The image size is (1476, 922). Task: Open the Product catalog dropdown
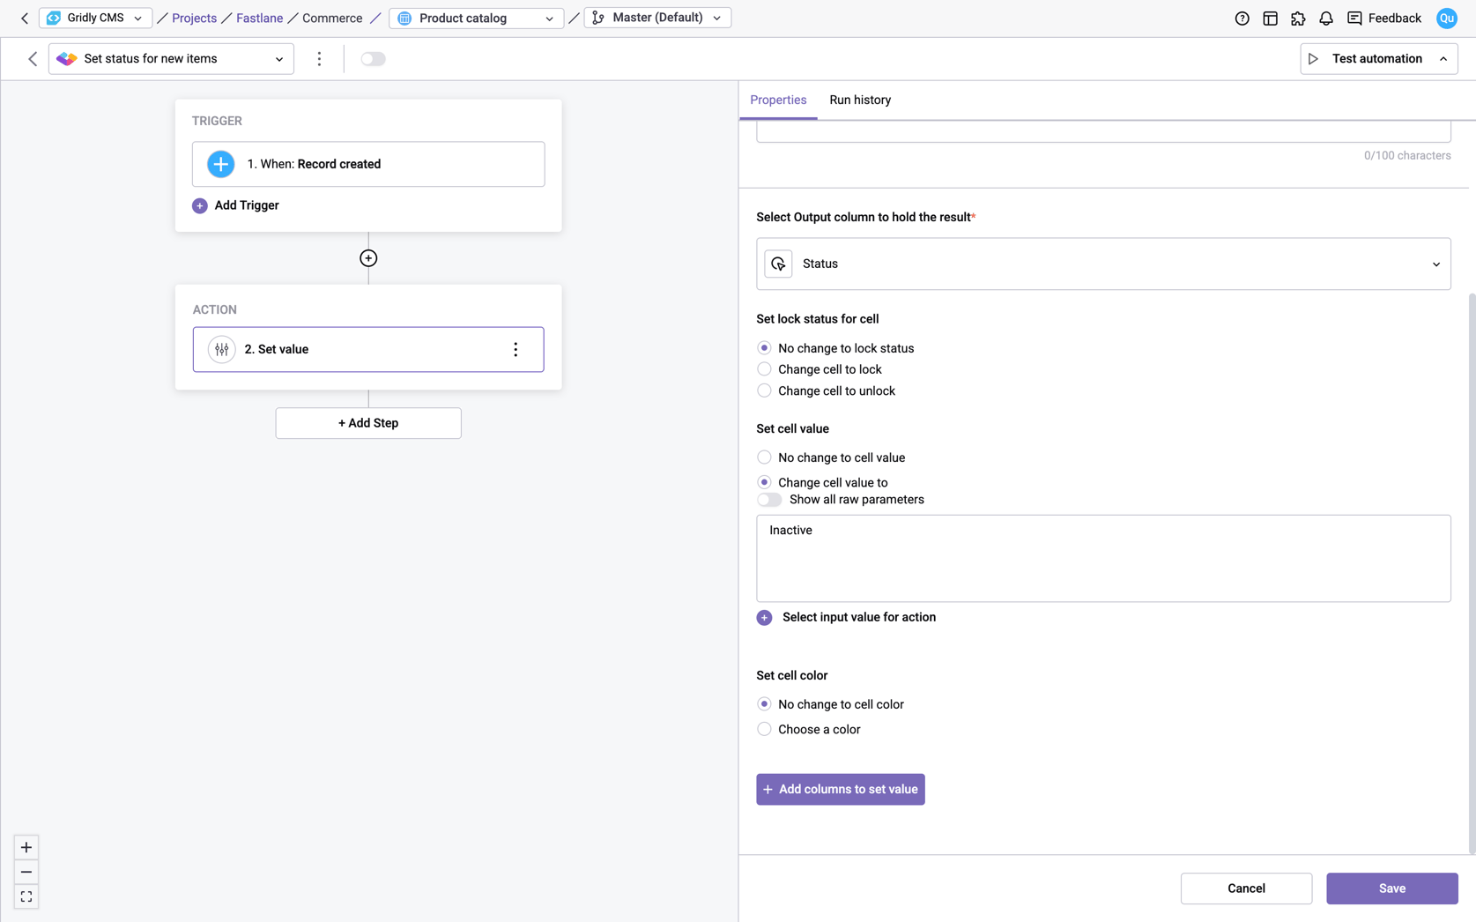476,19
